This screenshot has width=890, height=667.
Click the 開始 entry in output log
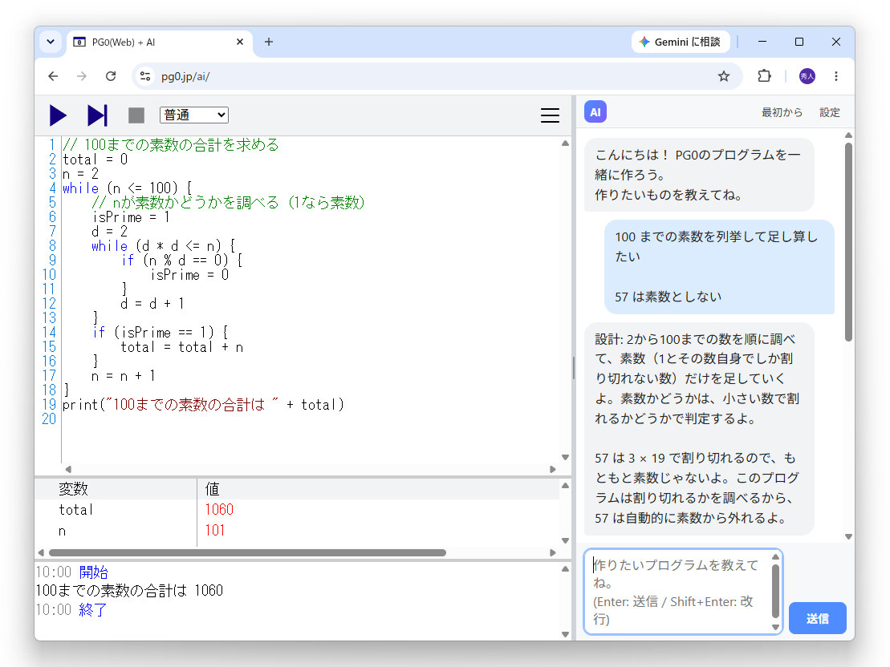[x=93, y=572]
